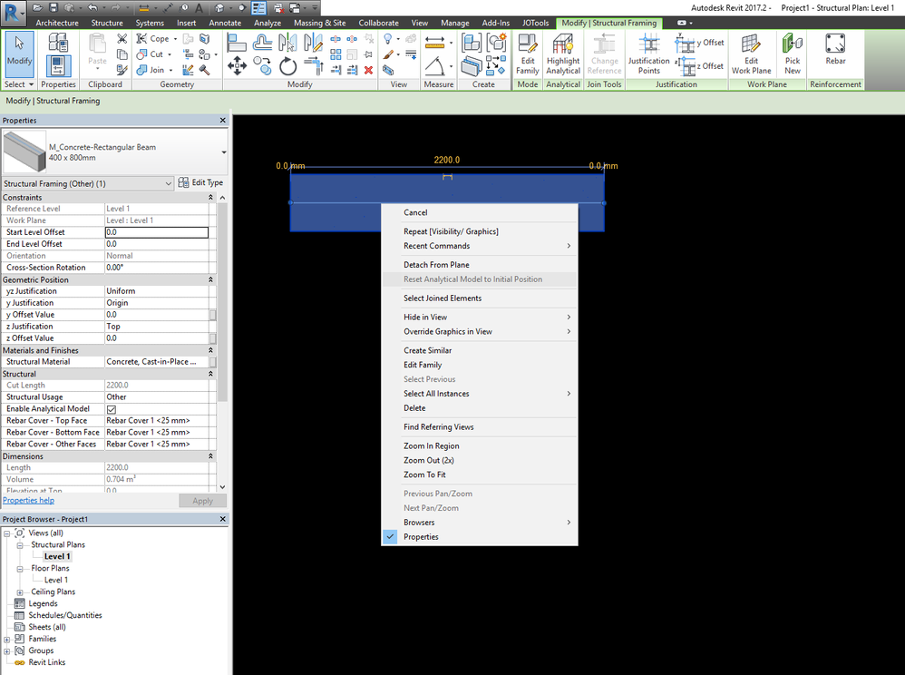Screen dimensions: 905x675
Task: Click the Undo arrow in quick access toolbar
Action: tap(92, 7)
